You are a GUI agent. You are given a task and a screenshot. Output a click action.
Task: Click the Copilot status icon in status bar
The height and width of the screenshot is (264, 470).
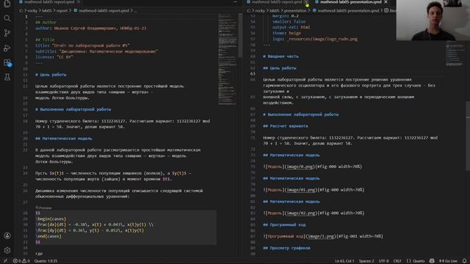pyautogui.click(x=432, y=261)
